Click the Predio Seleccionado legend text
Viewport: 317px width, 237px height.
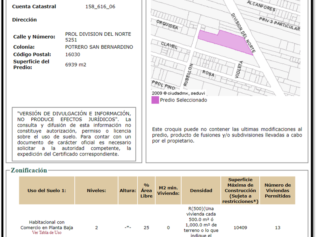(x=183, y=100)
